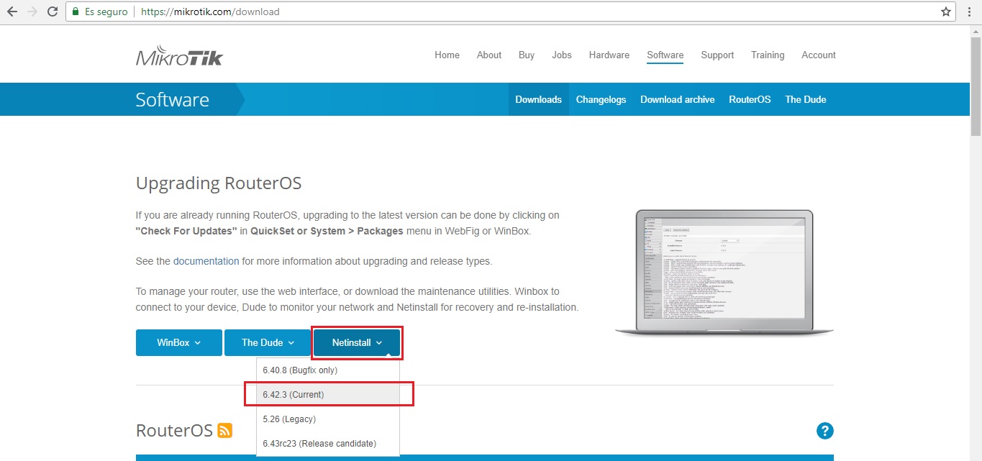This screenshot has height=461, width=982.
Task: Open the Chrome three-dot menu
Action: (970, 12)
